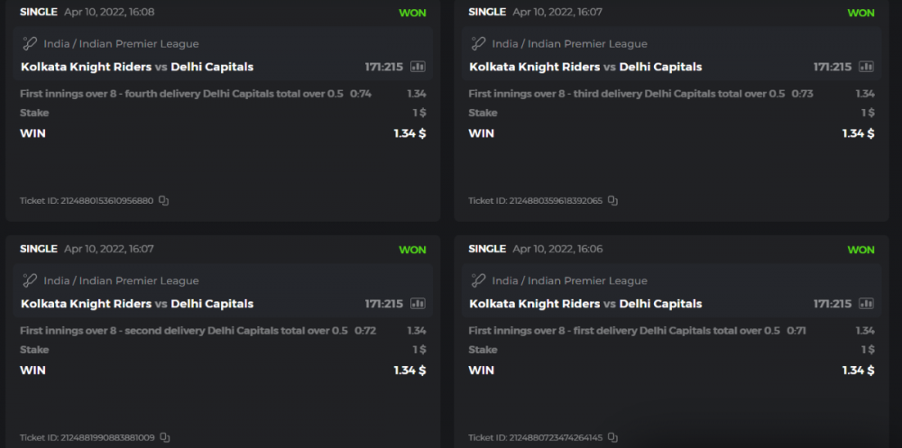Copy ticket ID ending in 956880
The height and width of the screenshot is (448, 902).
coord(164,201)
